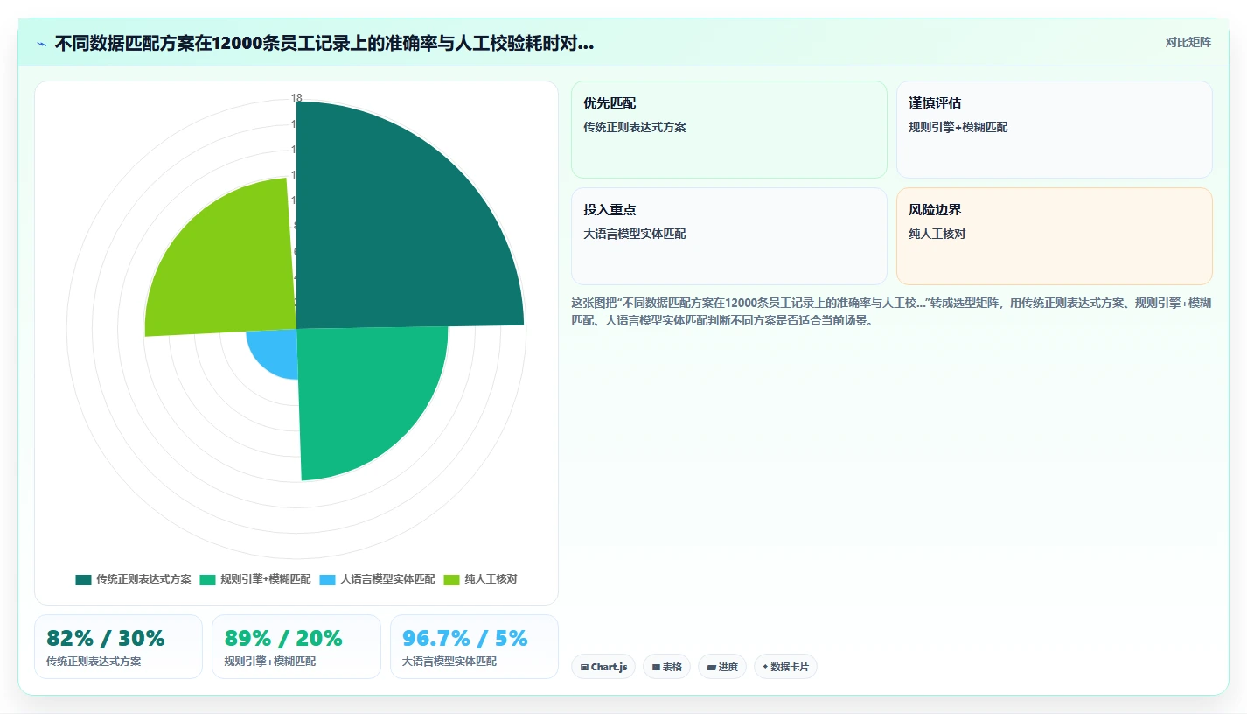Screen dimensions: 1247x714
Task: Click the axis tick label 18
Action: pyautogui.click(x=296, y=98)
